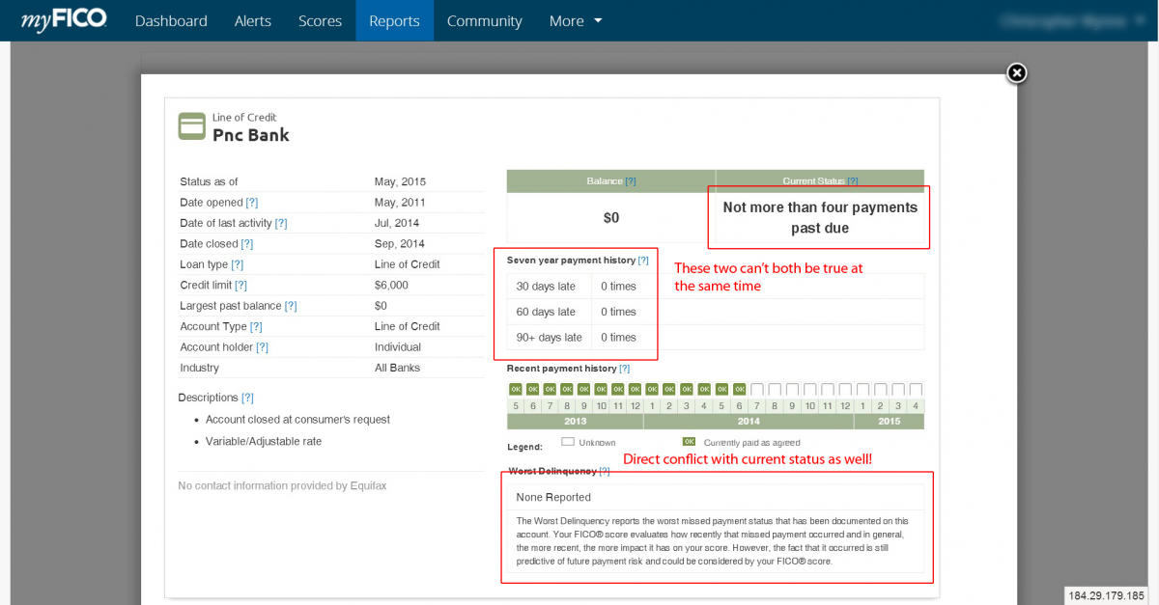This screenshot has width=1159, height=605.
Task: Click the Date closed value 'Sep, 2014'
Action: point(400,244)
